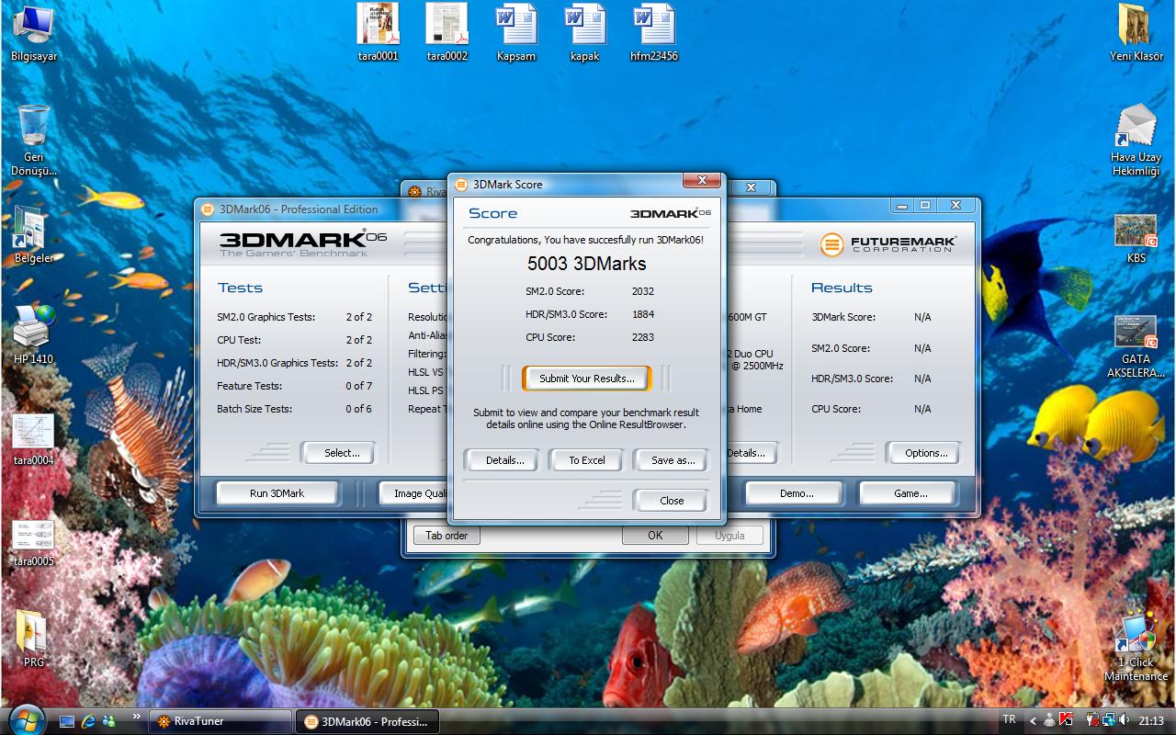This screenshot has width=1176, height=735.
Task: Click Details... in 3DMark06 System section
Action: coord(751,453)
